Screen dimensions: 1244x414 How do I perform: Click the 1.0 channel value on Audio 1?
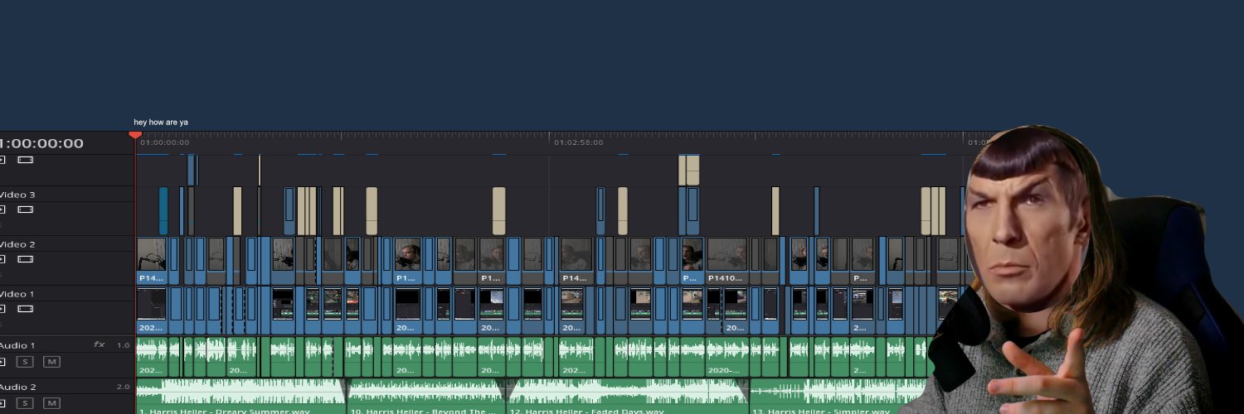123,345
